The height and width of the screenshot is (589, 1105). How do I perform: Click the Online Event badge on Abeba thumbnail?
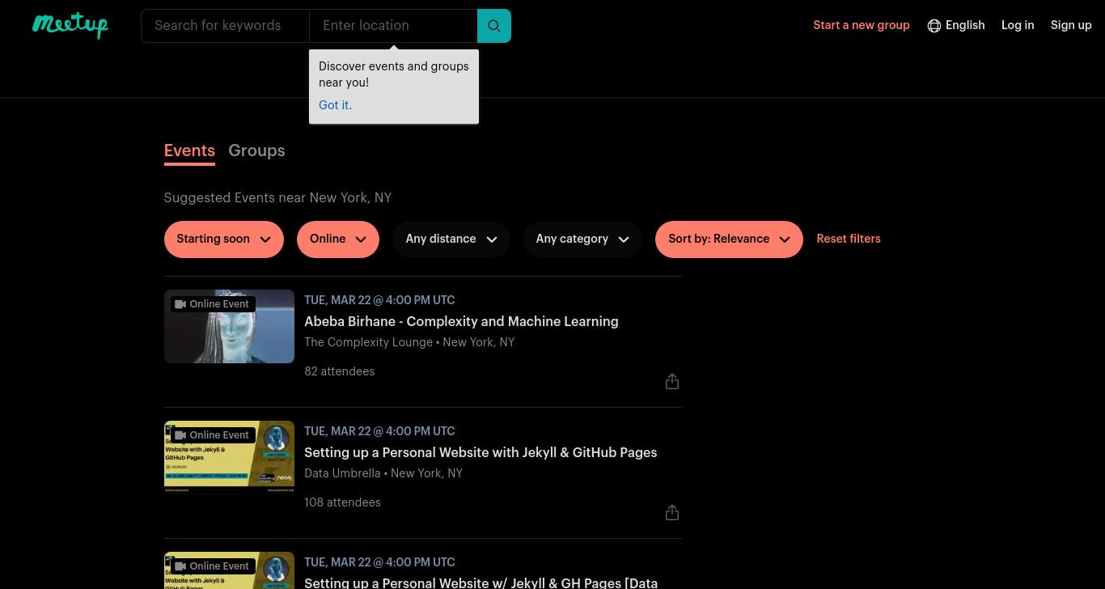pyautogui.click(x=212, y=304)
